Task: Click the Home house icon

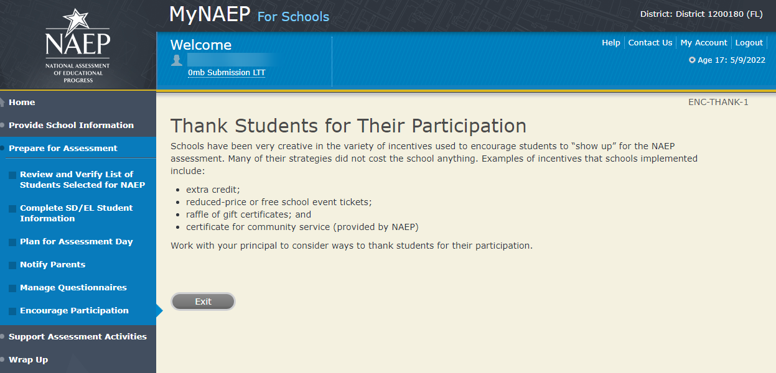Action: click(x=3, y=103)
